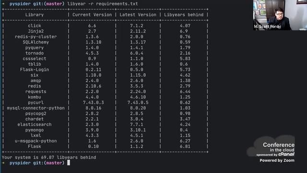The image size is (307, 173).
Task: Click the 'requests' library name
Action: (x=36, y=92)
